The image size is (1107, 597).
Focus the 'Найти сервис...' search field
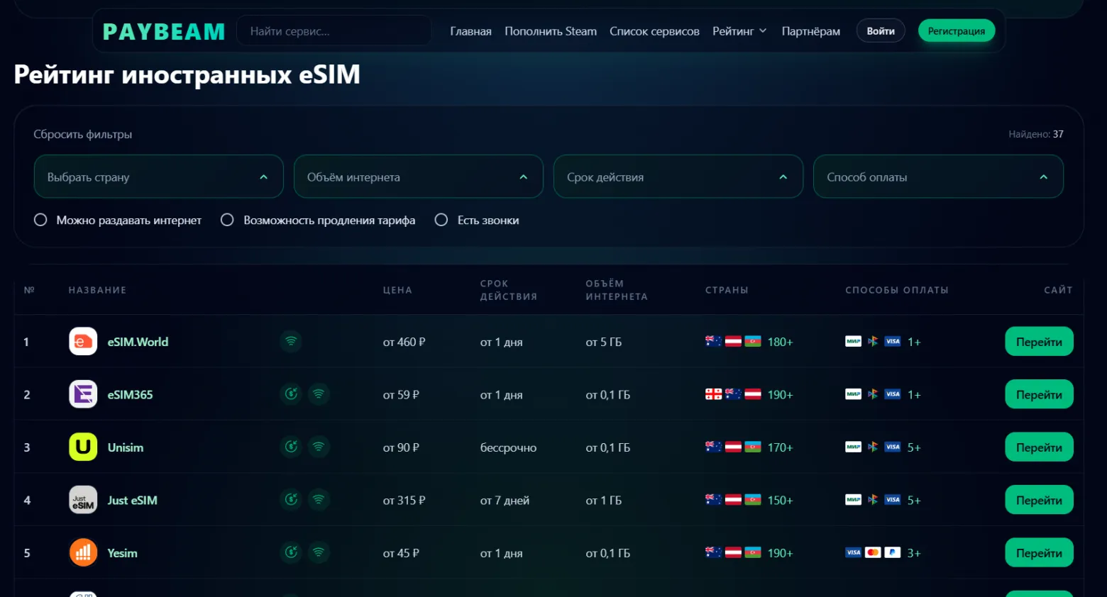(x=334, y=31)
